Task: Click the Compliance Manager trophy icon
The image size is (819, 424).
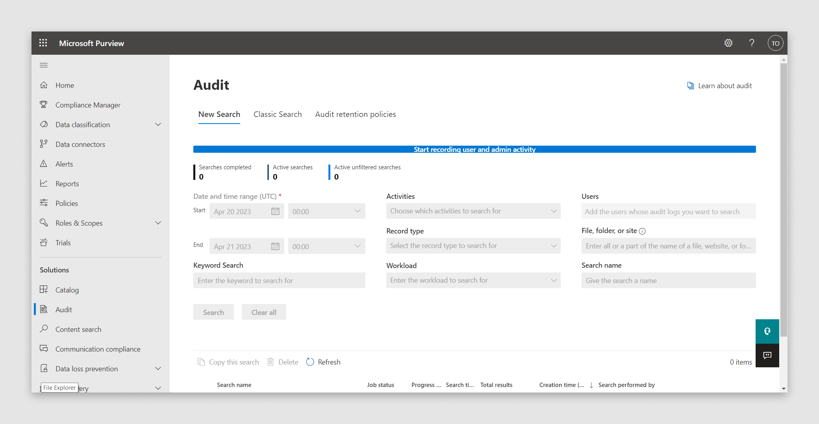Action: pyautogui.click(x=44, y=105)
